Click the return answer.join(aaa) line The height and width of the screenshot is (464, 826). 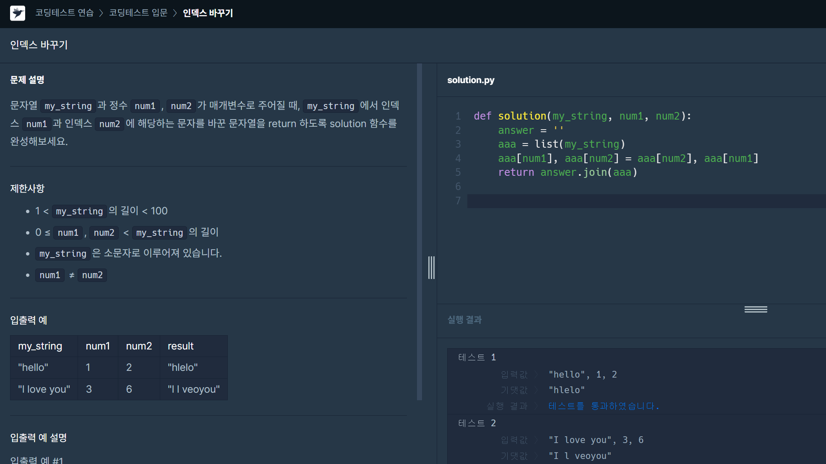[568, 172]
